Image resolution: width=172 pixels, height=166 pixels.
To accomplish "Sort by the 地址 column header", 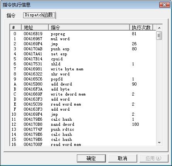I will (35, 27).
